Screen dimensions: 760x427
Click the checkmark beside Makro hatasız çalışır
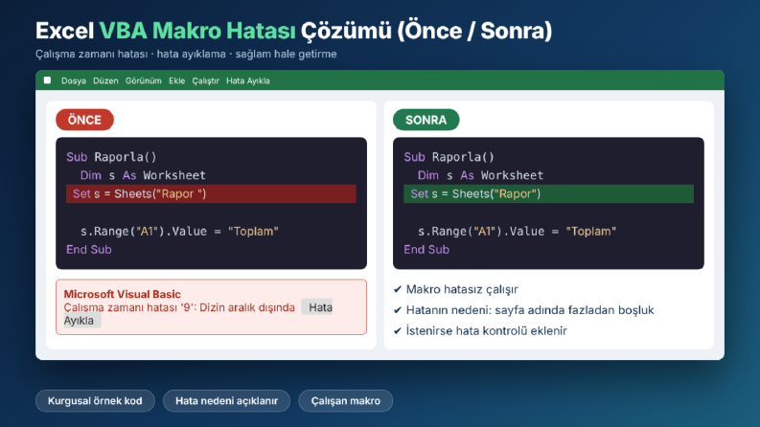pos(398,289)
